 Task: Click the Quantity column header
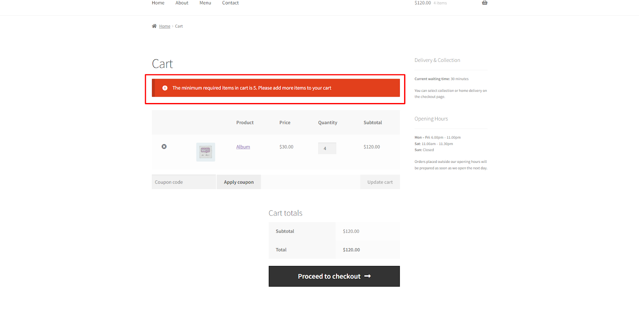[327, 123]
